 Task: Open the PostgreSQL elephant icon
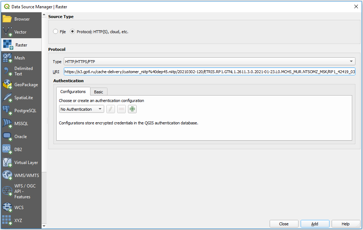(7, 110)
